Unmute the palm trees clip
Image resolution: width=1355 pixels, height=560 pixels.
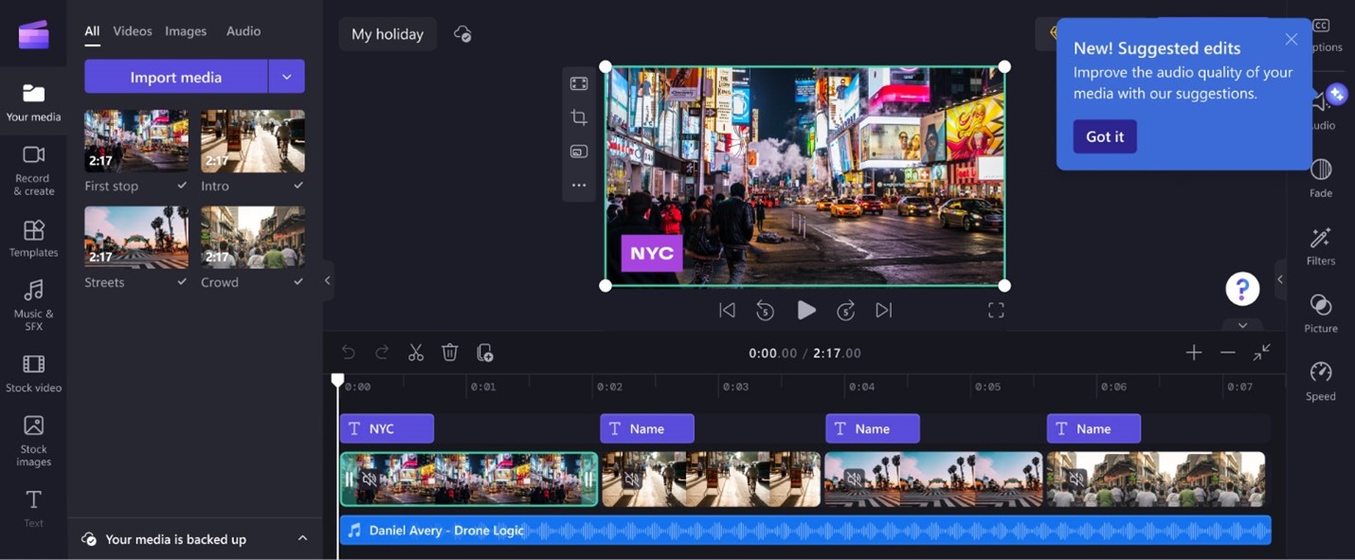pos(855,479)
